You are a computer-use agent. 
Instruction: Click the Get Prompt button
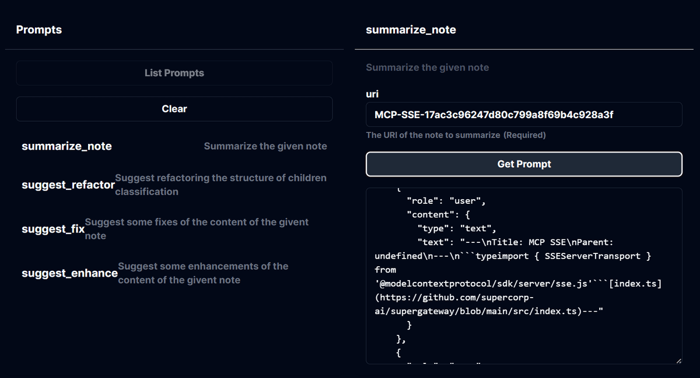[x=524, y=164]
